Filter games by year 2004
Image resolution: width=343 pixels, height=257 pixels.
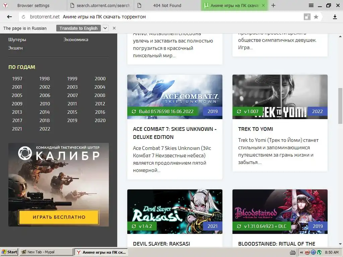[x=100, y=87]
